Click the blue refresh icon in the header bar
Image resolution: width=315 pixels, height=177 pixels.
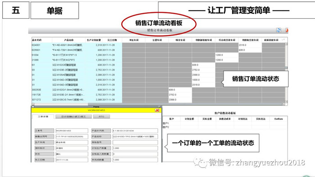click(279, 30)
